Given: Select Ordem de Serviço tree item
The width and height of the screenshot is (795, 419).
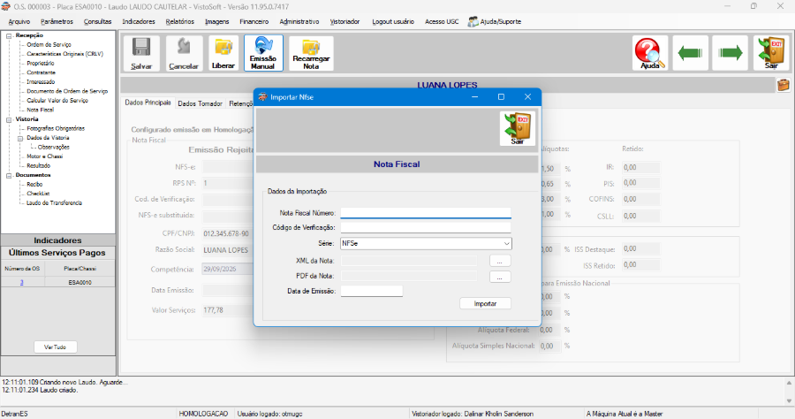Looking at the screenshot, I should tap(49, 44).
